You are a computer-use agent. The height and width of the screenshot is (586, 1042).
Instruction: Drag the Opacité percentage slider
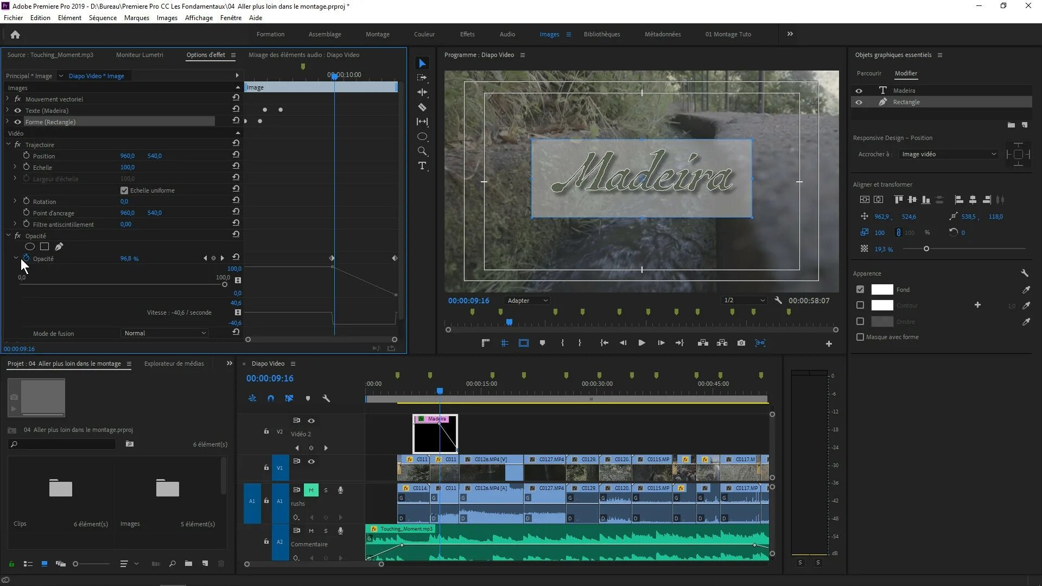tap(129, 258)
